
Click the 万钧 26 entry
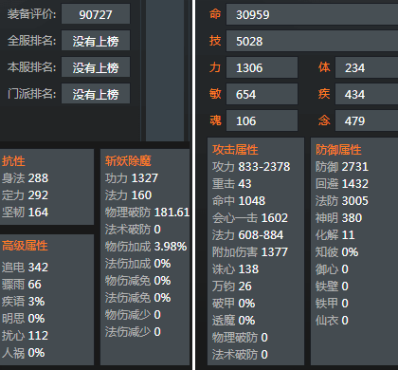[232, 287]
